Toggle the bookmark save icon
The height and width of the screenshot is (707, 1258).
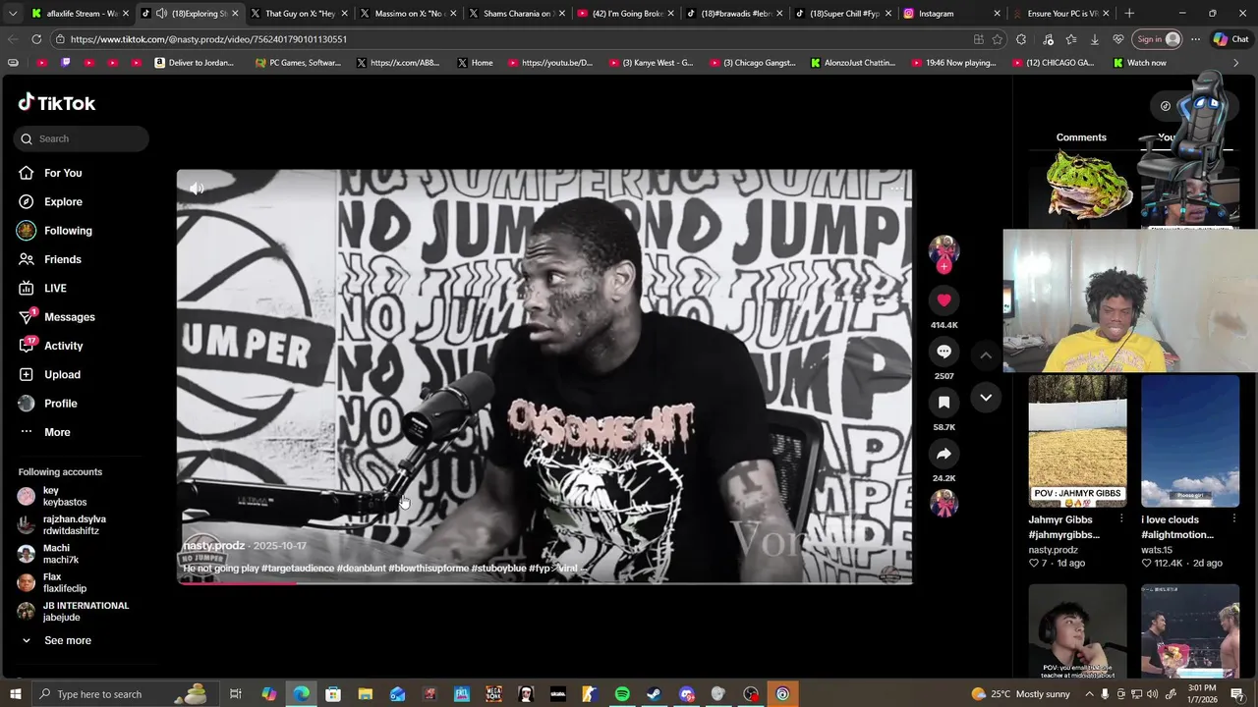943,403
